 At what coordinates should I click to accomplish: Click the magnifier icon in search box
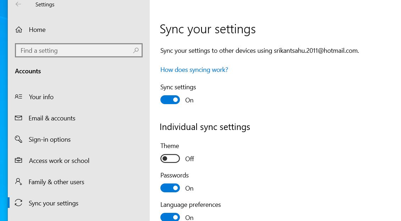coord(136,51)
